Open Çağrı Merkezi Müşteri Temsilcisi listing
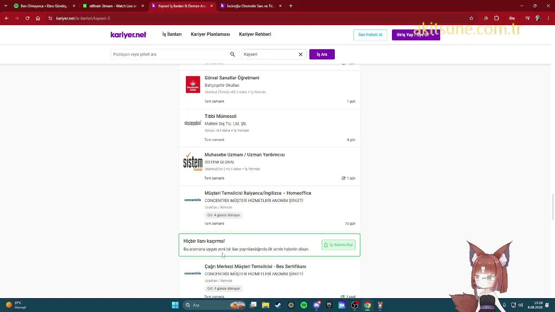This screenshot has height=312, width=555. tap(255, 266)
